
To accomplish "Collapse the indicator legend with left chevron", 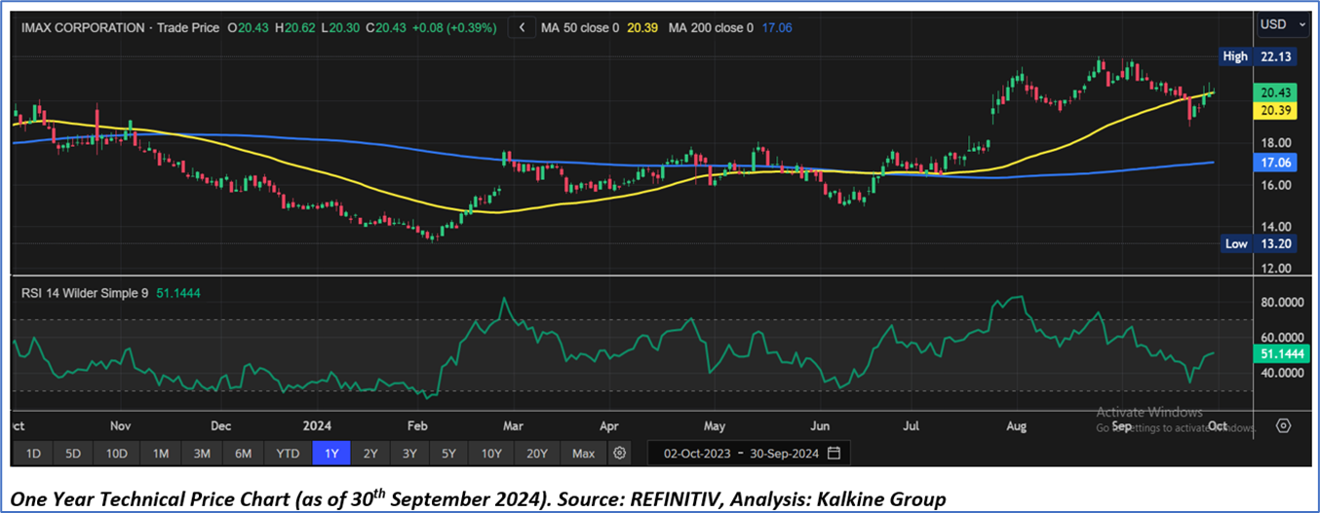I will [523, 28].
